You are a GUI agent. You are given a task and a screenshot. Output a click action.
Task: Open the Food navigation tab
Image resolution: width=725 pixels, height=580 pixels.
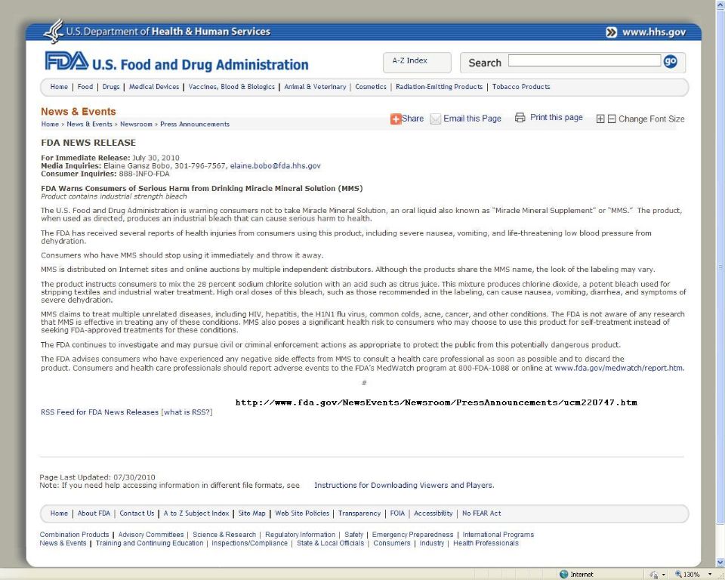coord(85,87)
